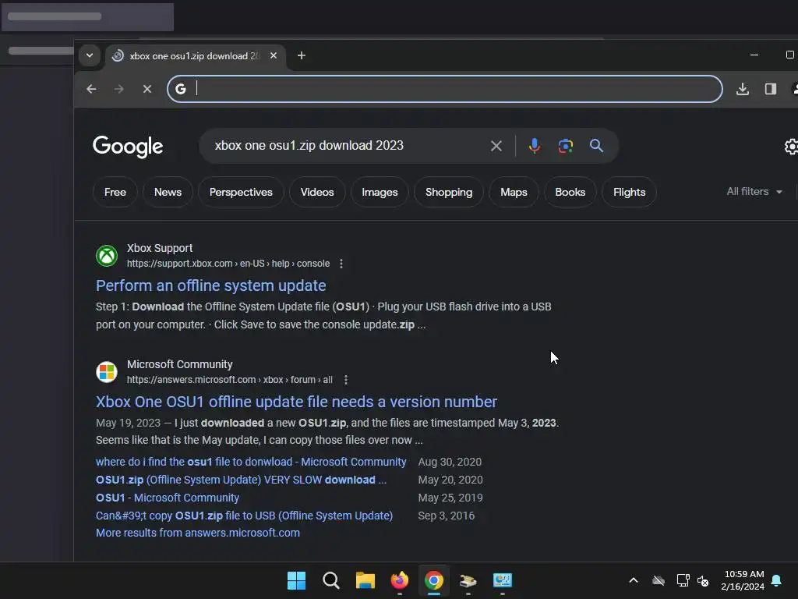The width and height of the screenshot is (798, 599).
Task: Switch to Images results
Action: click(380, 192)
